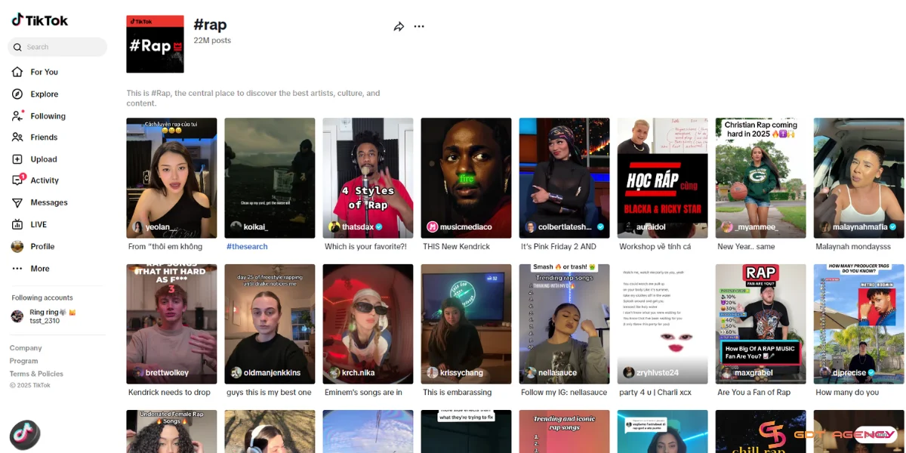Open the Following feed
Image resolution: width=906 pixels, height=453 pixels.
point(48,116)
